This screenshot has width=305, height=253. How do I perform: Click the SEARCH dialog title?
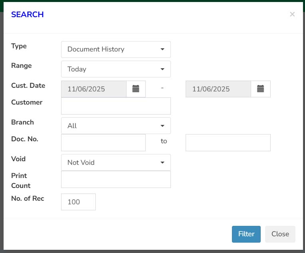pyautogui.click(x=28, y=14)
